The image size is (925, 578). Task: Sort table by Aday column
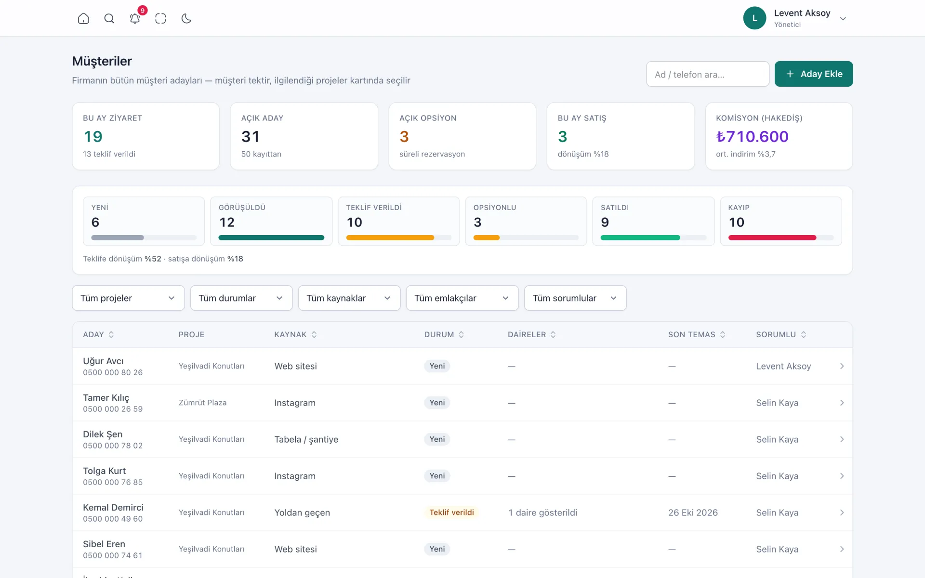pos(98,334)
